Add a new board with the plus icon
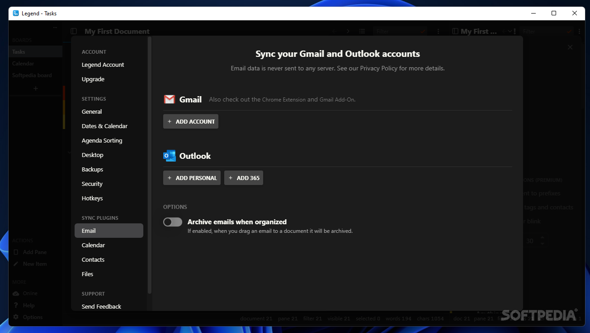The height and width of the screenshot is (333, 590). click(x=36, y=88)
